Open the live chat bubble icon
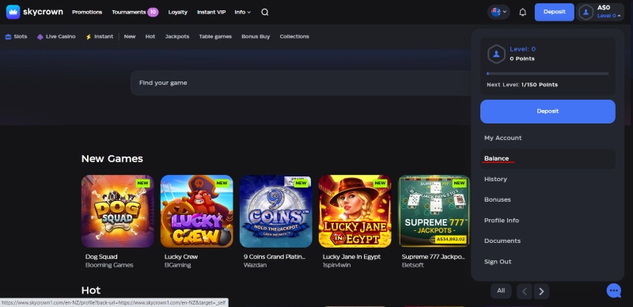This screenshot has height=307, width=633. [614, 290]
